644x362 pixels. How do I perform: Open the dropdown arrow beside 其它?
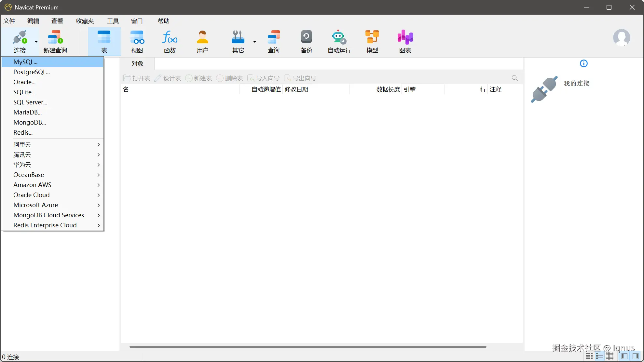click(x=254, y=42)
